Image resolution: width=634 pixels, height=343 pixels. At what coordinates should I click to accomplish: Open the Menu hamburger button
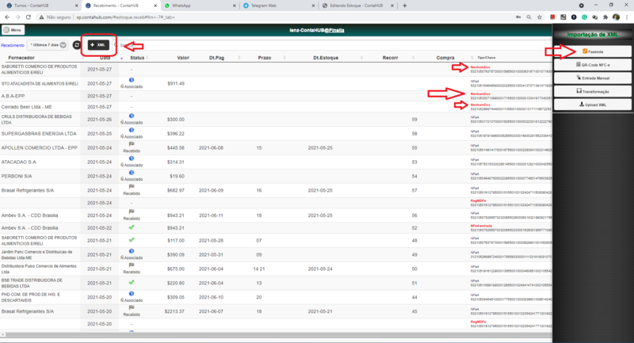(13, 30)
